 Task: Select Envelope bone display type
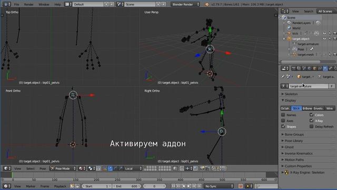click(318, 108)
